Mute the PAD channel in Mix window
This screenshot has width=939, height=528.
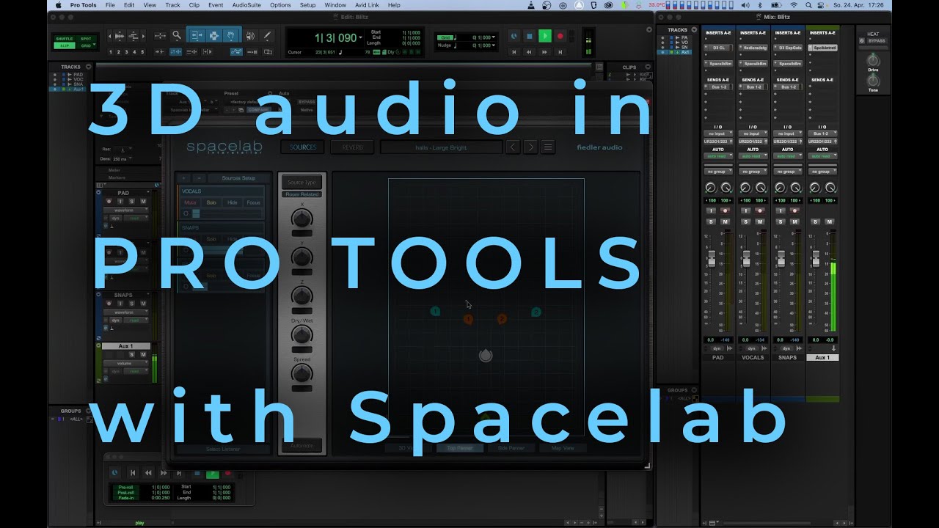pyautogui.click(x=725, y=221)
